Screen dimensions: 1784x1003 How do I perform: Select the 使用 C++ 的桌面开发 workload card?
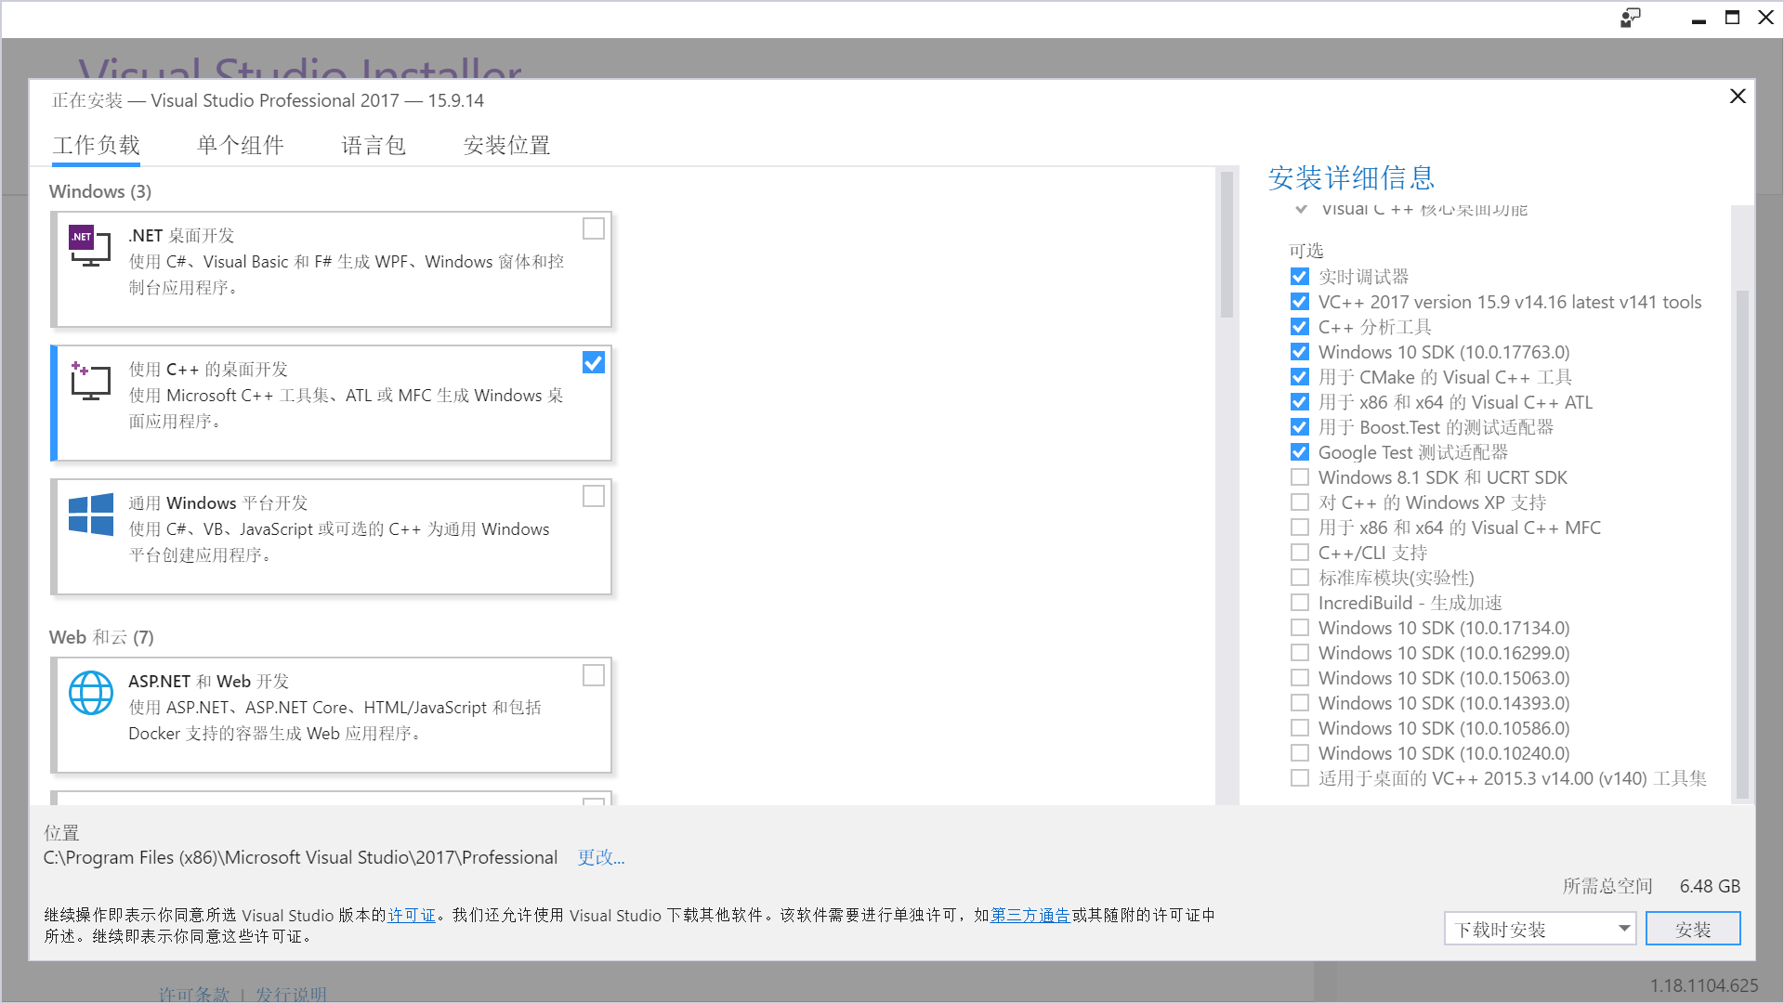[x=332, y=403]
